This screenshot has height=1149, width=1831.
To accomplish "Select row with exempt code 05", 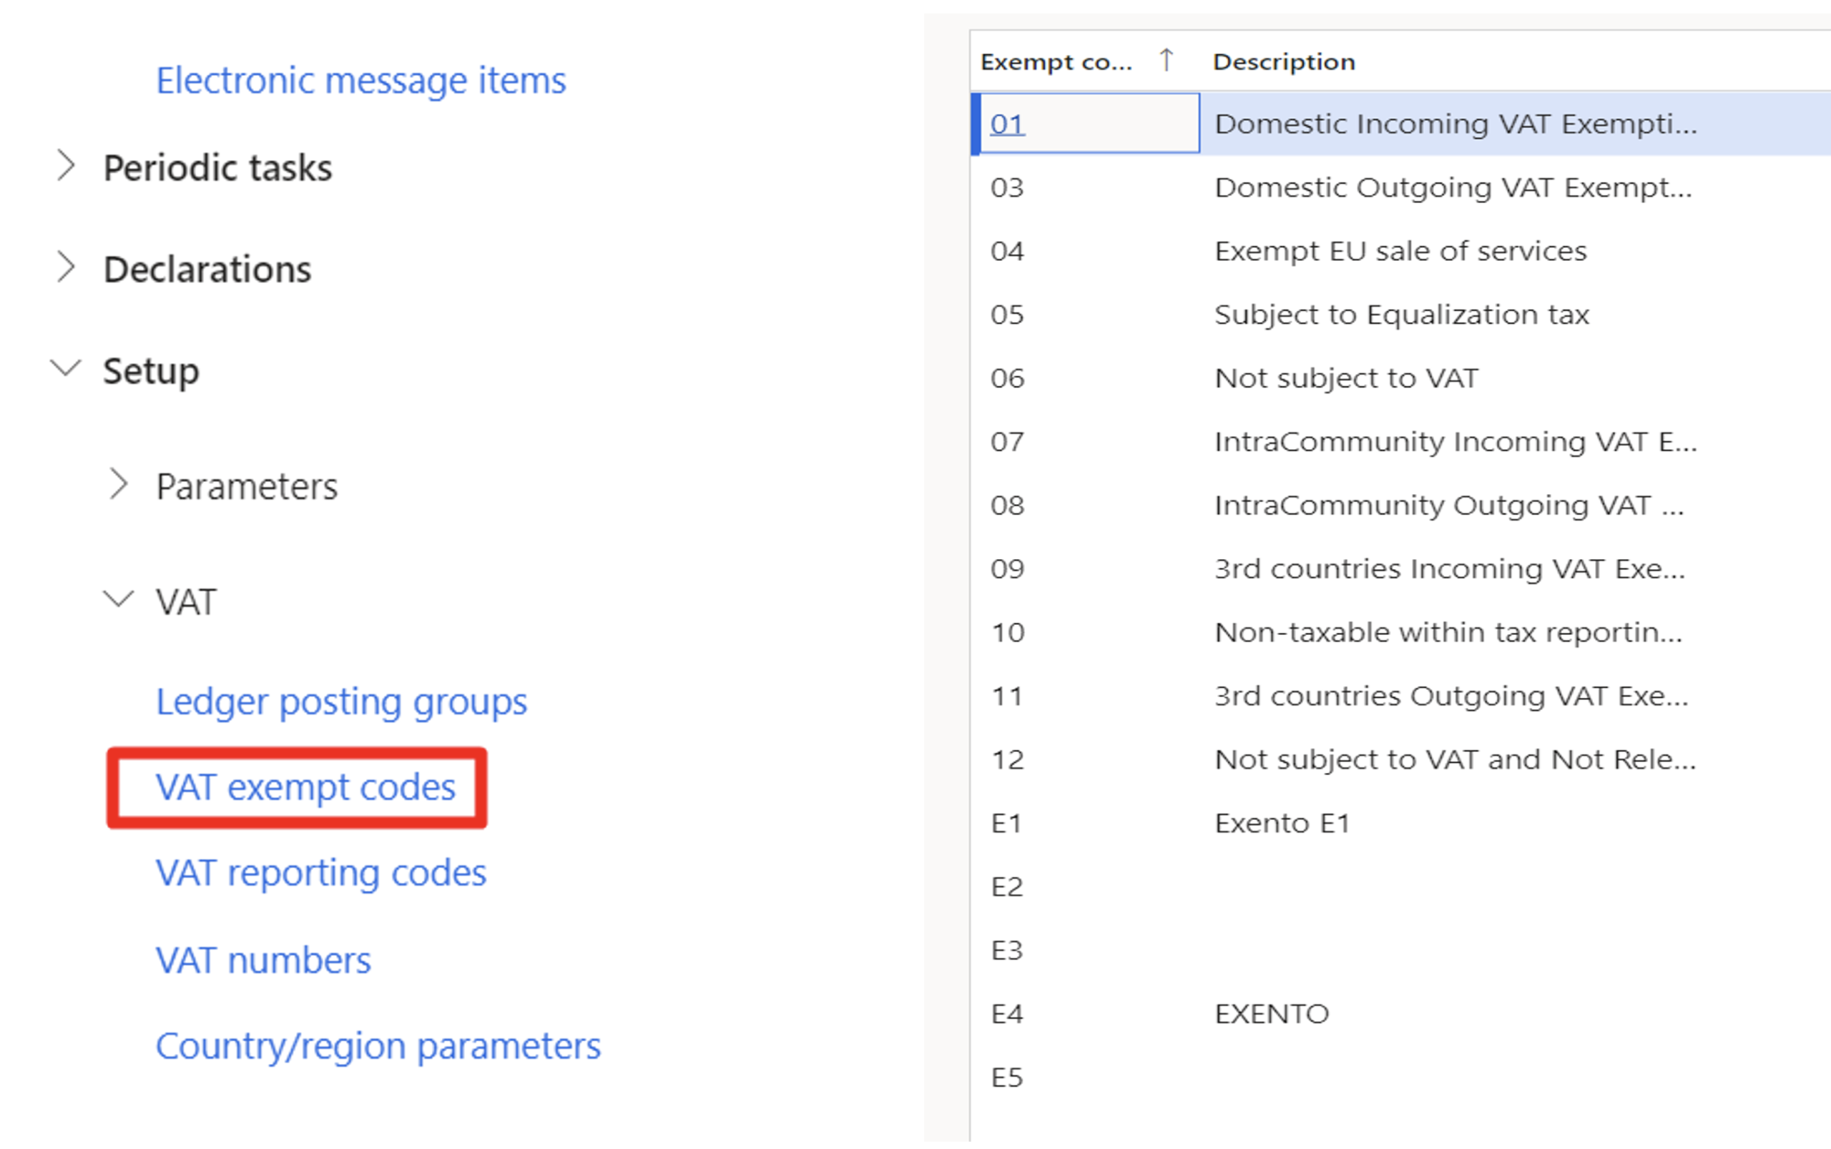I will coord(1400,315).
